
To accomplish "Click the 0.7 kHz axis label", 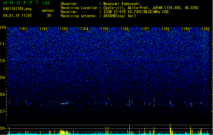I will [3, 111].
